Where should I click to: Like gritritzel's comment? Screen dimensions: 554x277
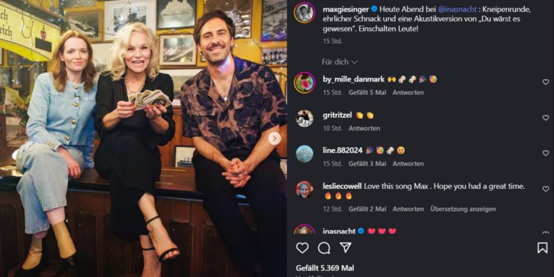pos(545,118)
